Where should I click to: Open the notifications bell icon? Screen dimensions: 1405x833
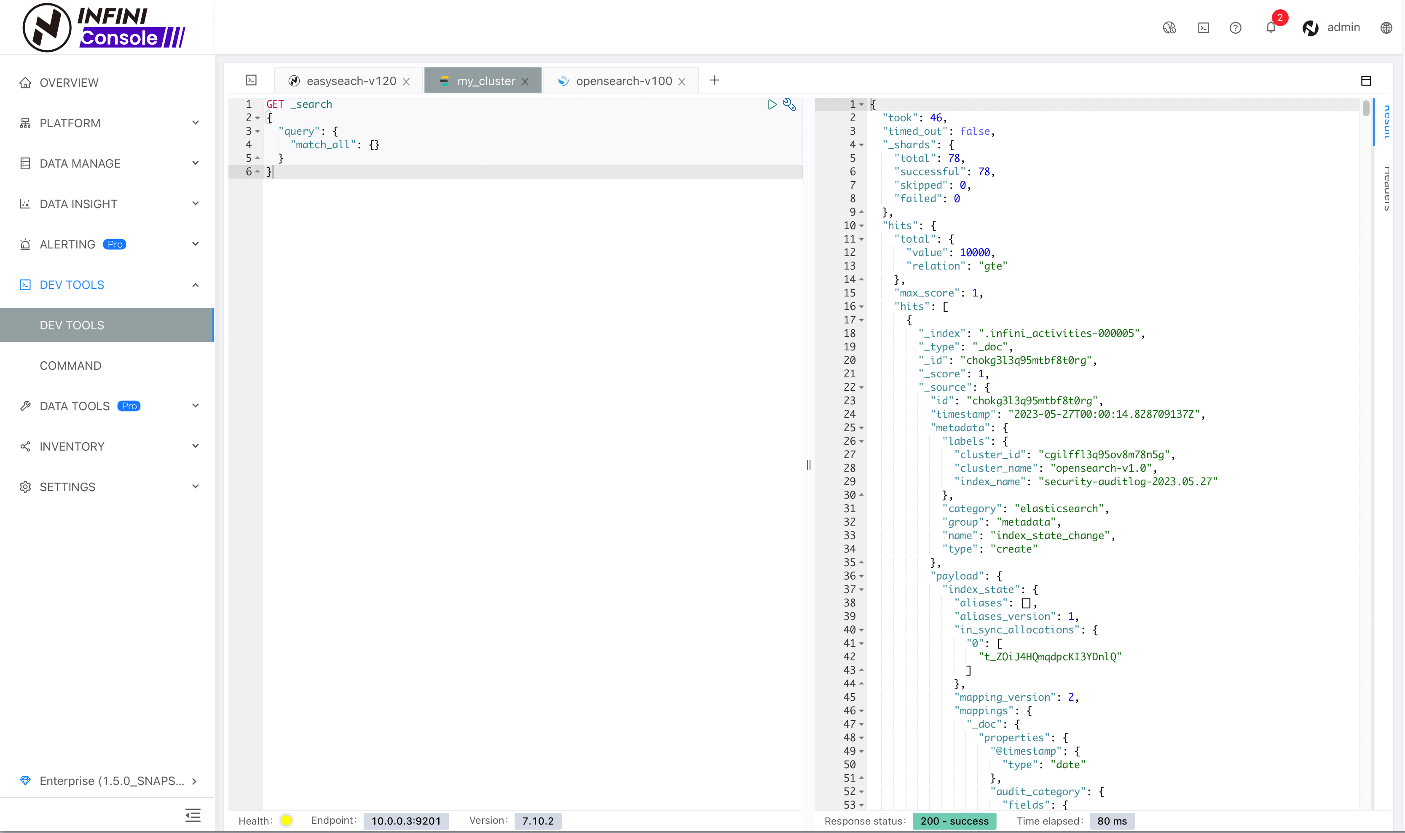[x=1271, y=27]
